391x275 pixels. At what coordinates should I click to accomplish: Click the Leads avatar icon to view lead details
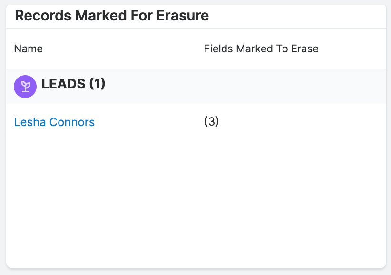(25, 86)
